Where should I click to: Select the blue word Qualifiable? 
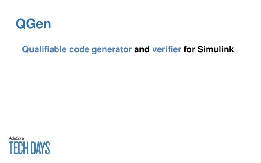(44, 49)
